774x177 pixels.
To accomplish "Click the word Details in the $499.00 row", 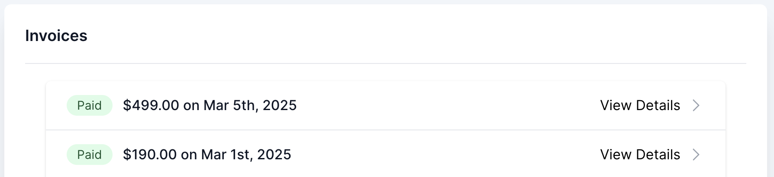I will tap(658, 105).
